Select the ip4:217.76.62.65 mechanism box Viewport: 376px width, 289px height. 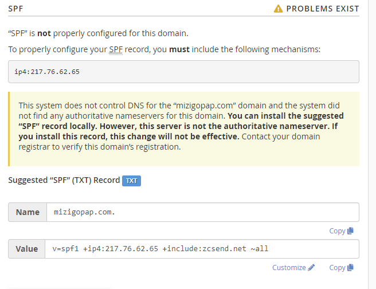pos(183,72)
